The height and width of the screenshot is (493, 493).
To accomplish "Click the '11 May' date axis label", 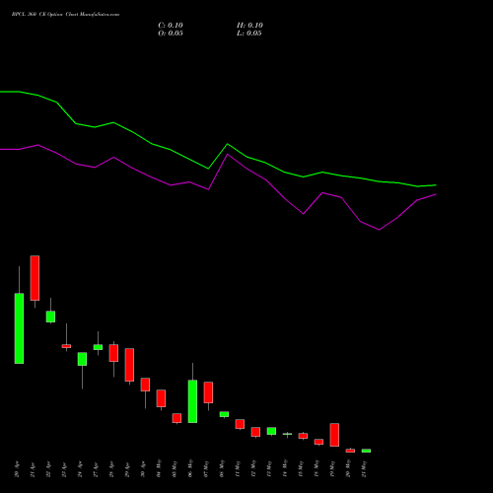I will coord(238,468).
